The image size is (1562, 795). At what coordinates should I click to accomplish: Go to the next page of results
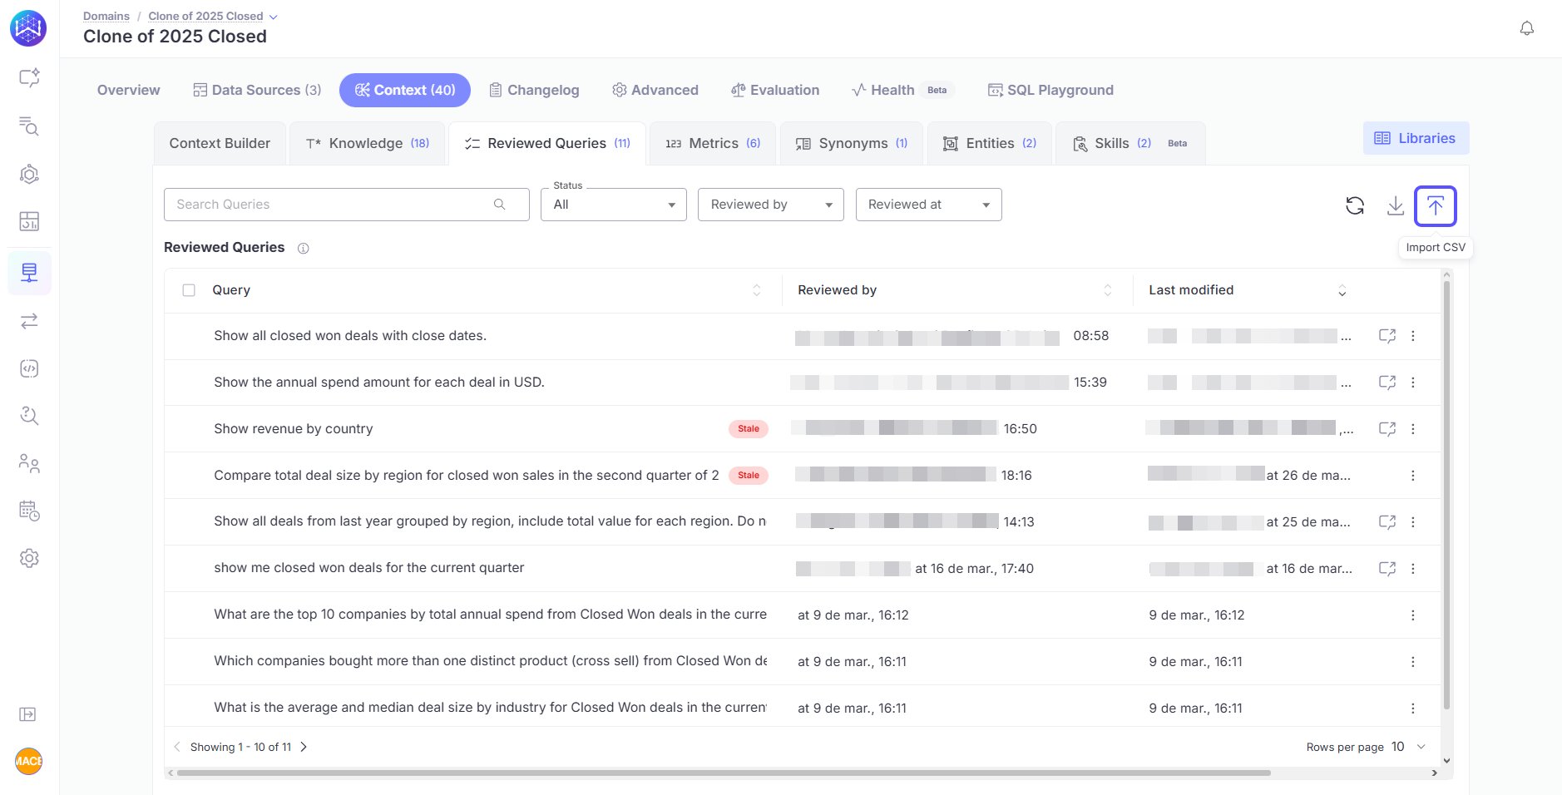[304, 747]
